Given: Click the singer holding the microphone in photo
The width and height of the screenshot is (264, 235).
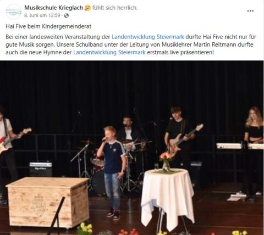Looking at the screenshot, I should click(x=112, y=172).
